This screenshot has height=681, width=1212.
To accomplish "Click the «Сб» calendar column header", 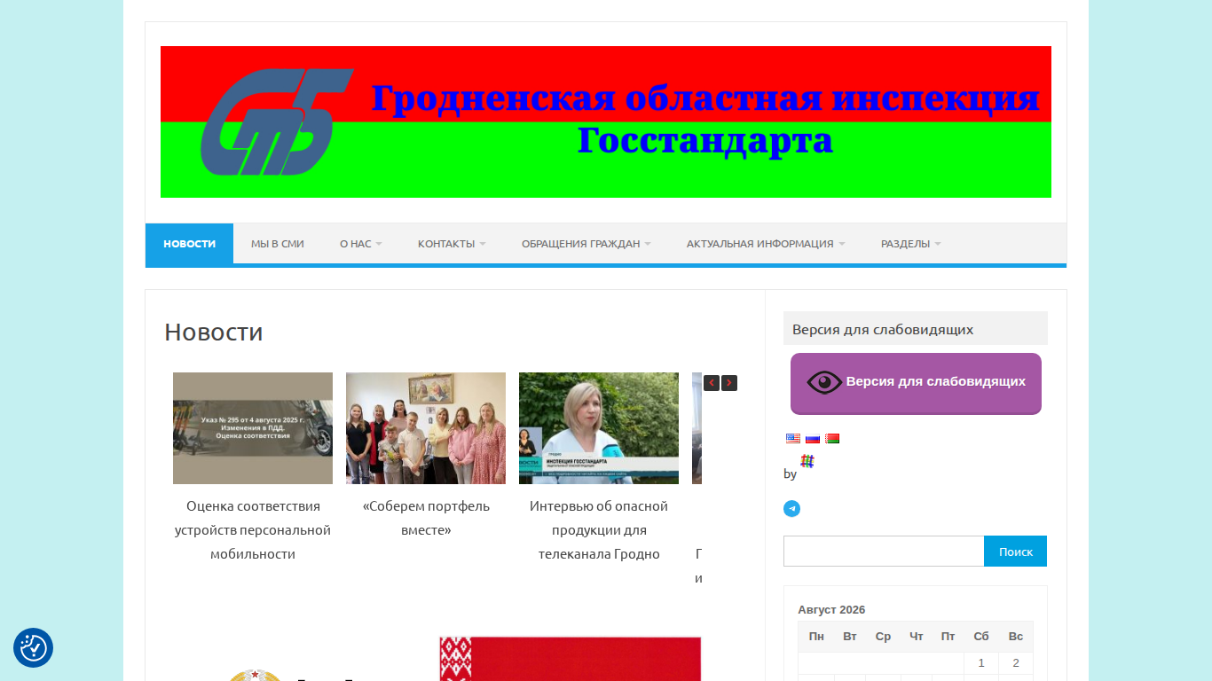I will coord(981,637).
